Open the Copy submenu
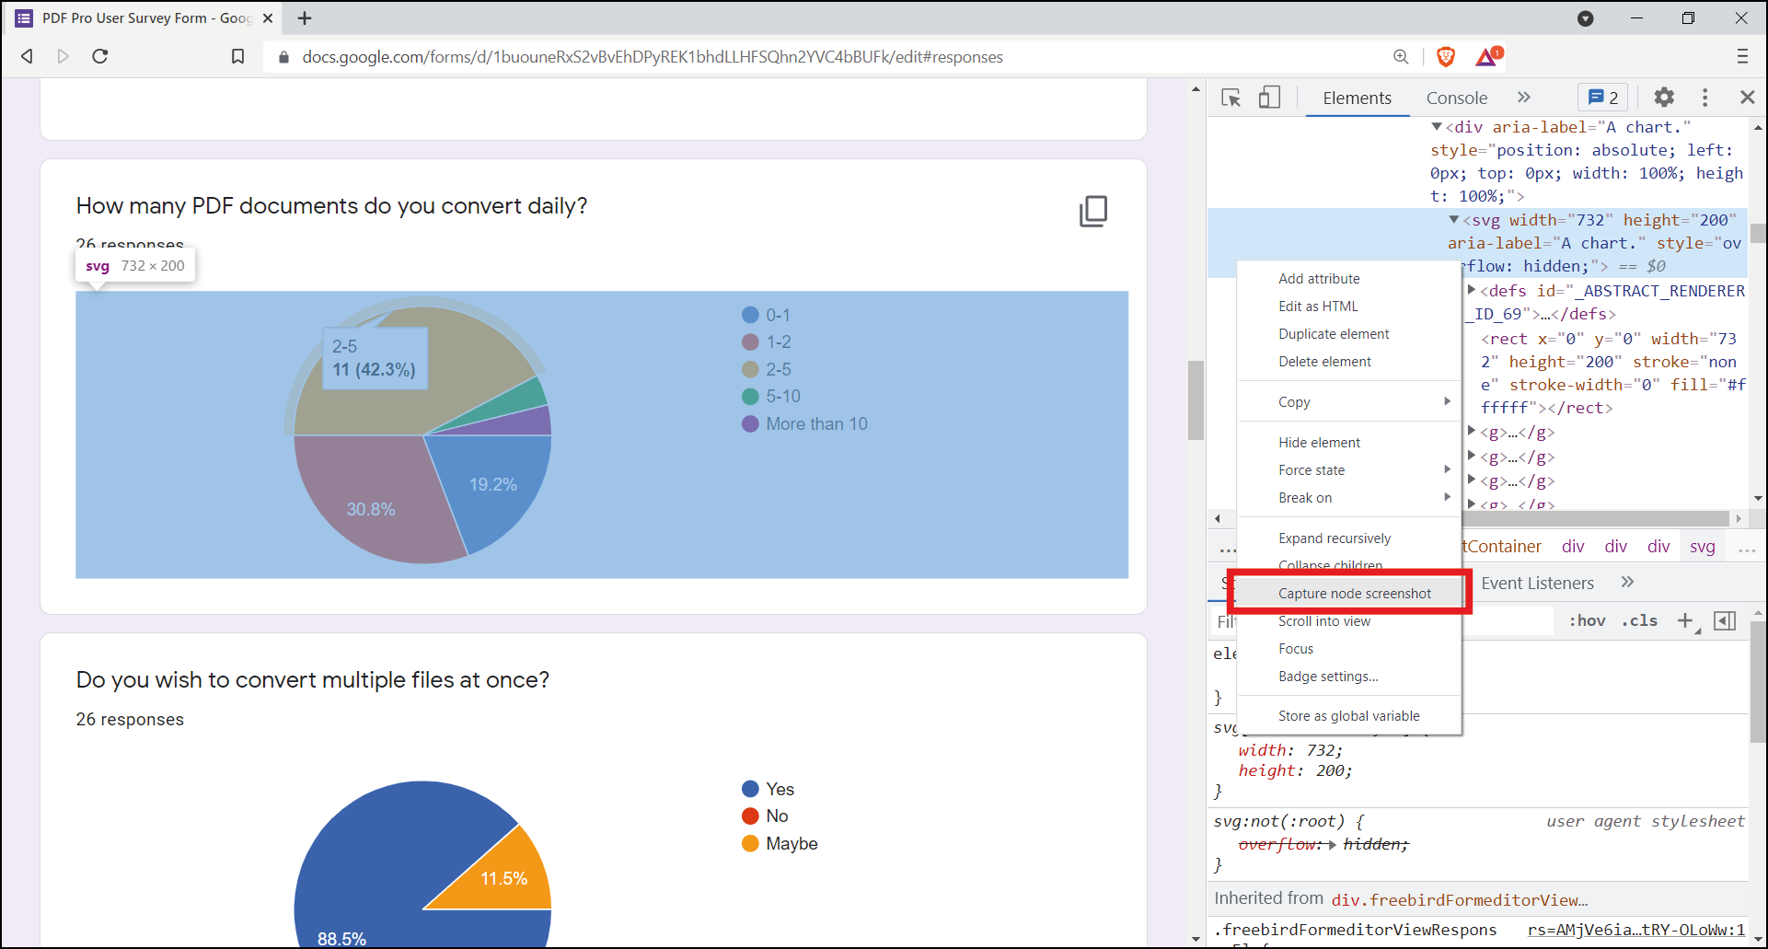Image resolution: width=1768 pixels, height=949 pixels. [1348, 402]
